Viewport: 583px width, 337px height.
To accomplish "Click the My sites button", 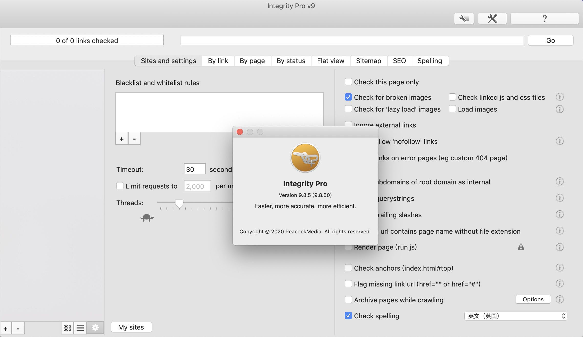I will point(131,327).
